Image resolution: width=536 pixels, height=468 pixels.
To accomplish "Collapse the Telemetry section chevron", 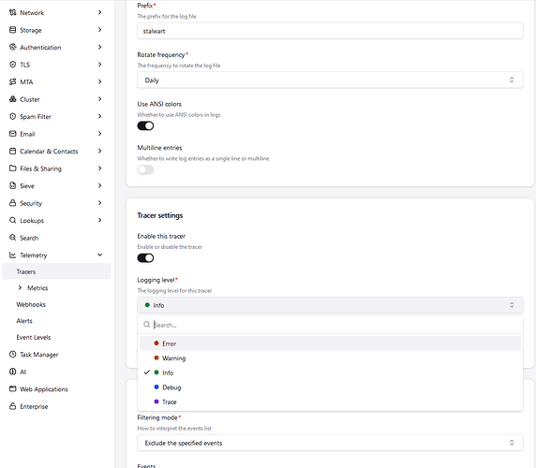I will pyautogui.click(x=100, y=255).
